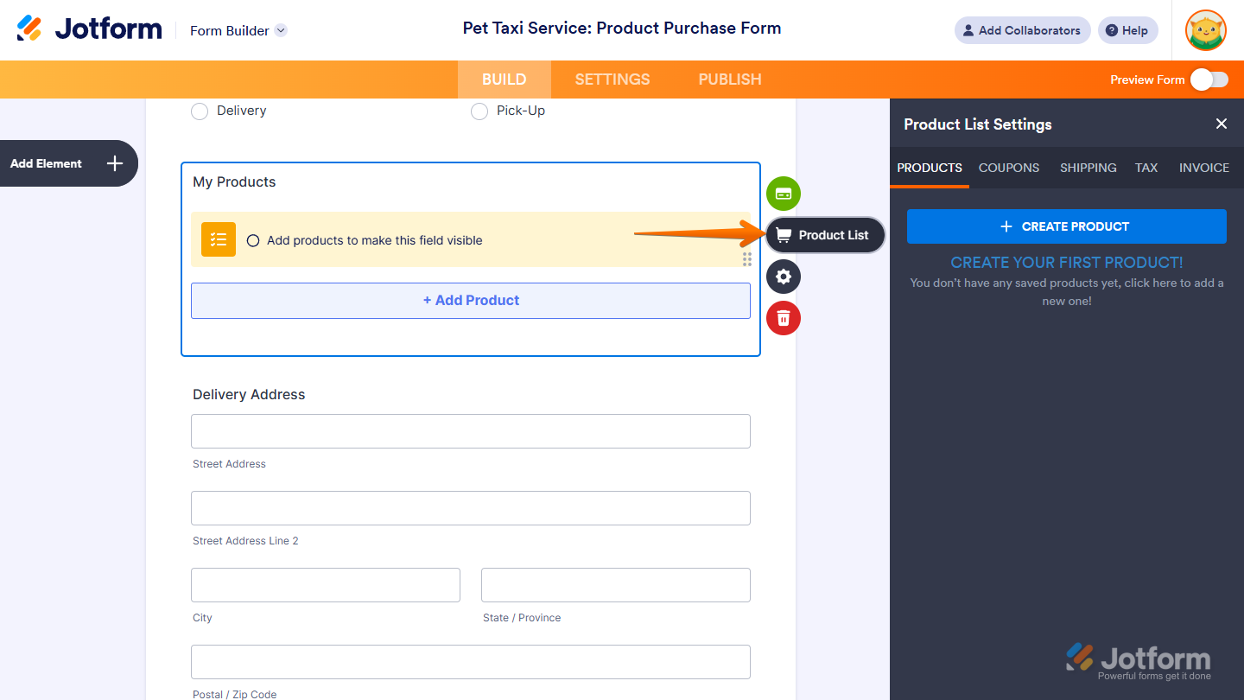Close the Product List Settings panel
Viewport: 1244px width, 700px height.
click(1222, 124)
